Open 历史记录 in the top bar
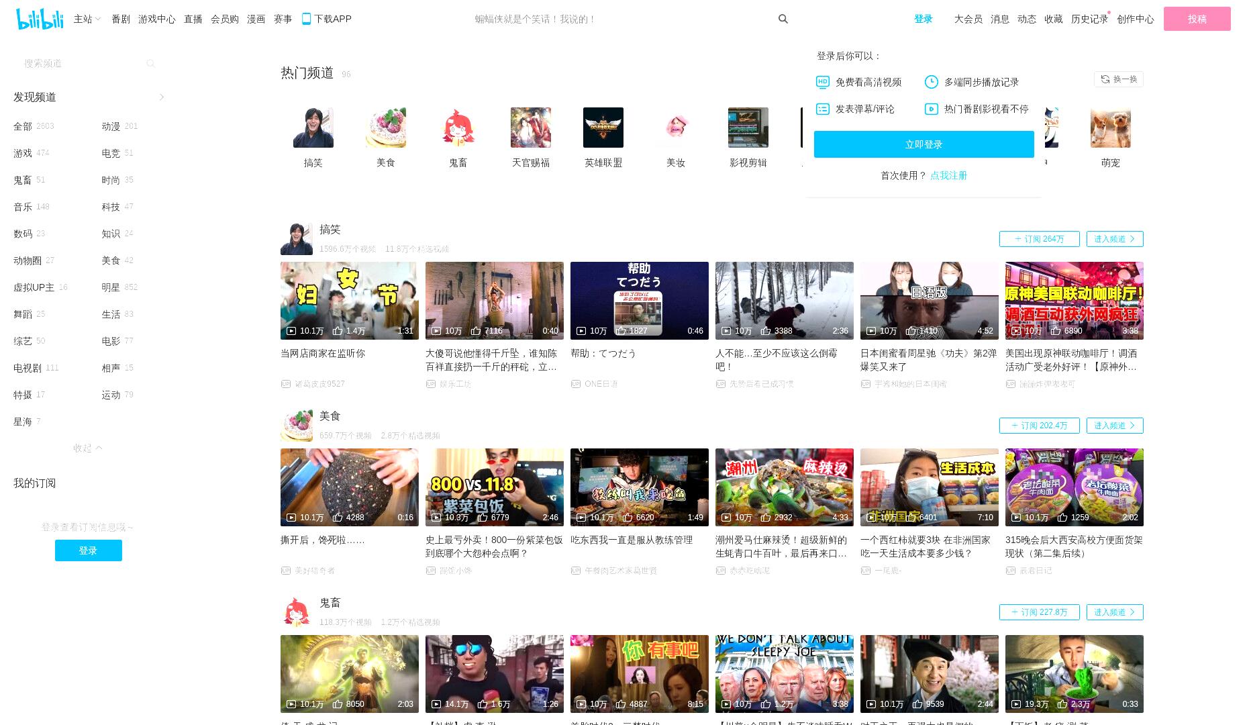1247x725 pixels. coord(1089,19)
